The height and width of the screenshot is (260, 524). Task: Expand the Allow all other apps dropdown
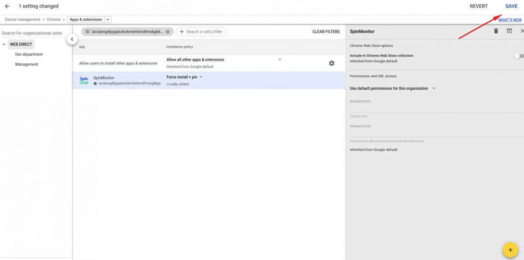point(280,60)
